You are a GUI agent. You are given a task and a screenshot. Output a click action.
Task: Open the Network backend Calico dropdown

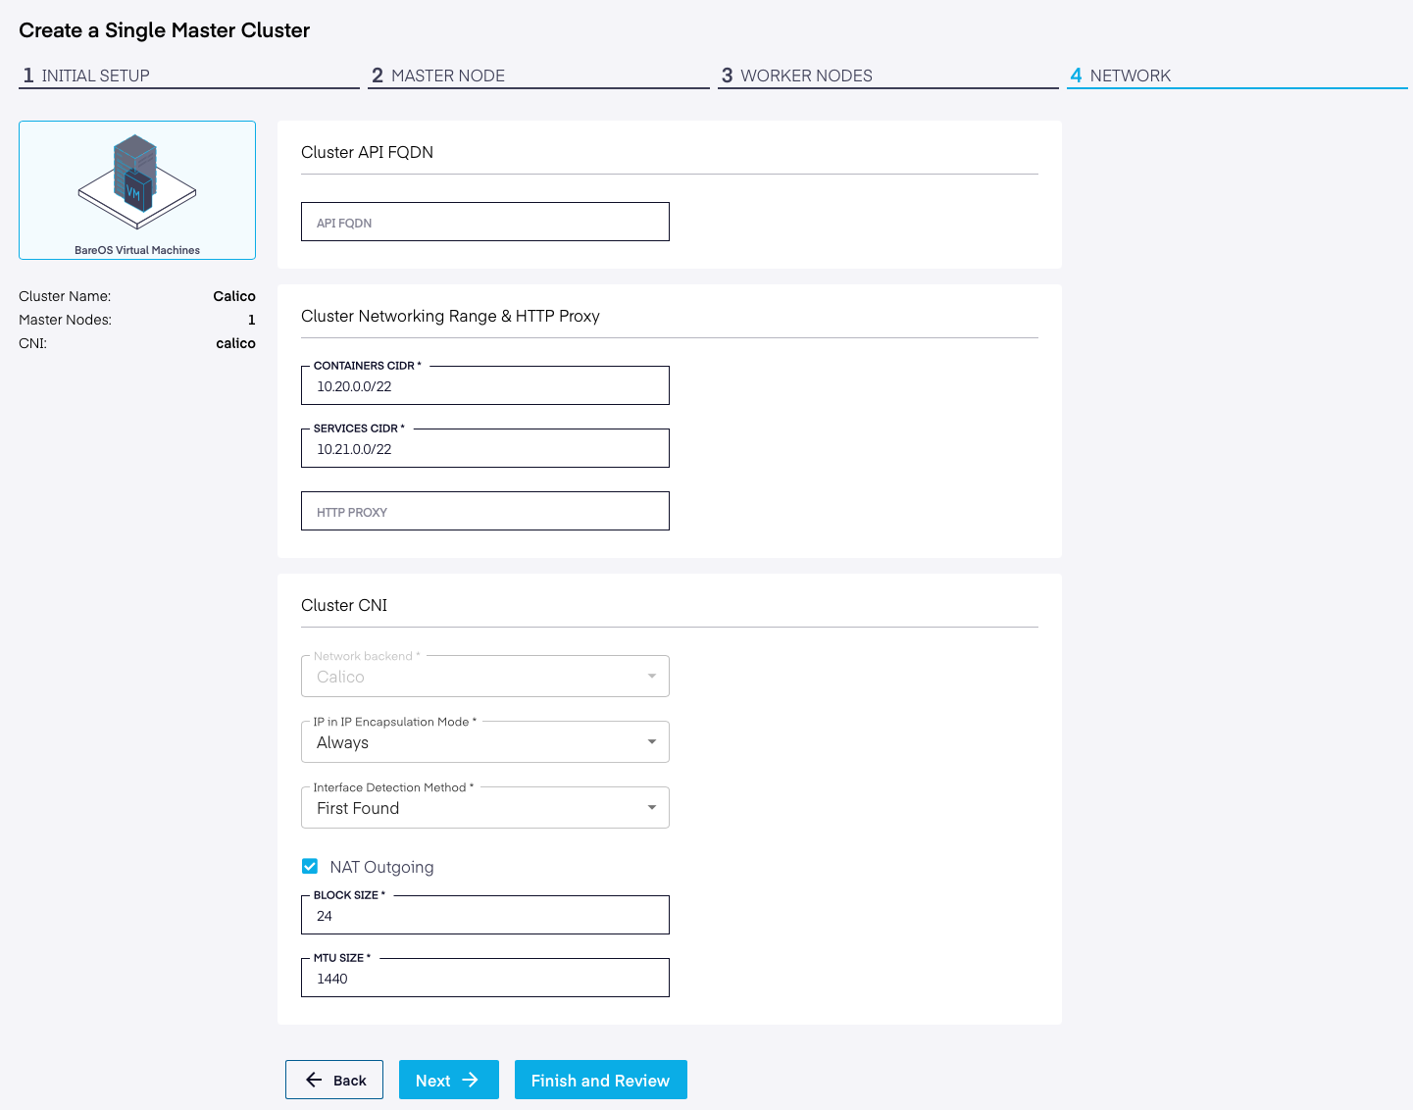pyautogui.click(x=484, y=677)
